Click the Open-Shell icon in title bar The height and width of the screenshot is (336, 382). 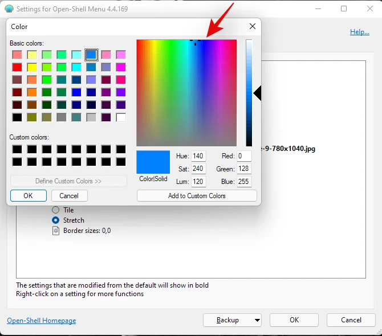coord(9,9)
